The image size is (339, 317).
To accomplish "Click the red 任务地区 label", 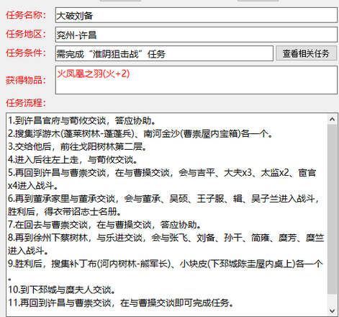I will pos(26,34).
